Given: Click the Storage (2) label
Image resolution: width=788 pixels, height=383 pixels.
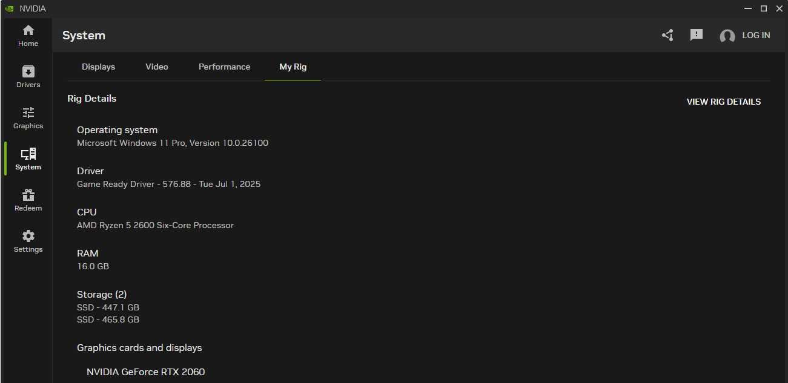Looking at the screenshot, I should coord(102,294).
